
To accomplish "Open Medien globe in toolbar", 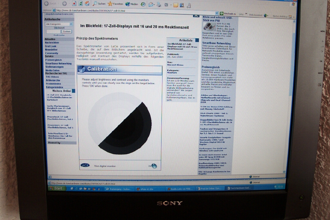I will [x=128, y=4].
